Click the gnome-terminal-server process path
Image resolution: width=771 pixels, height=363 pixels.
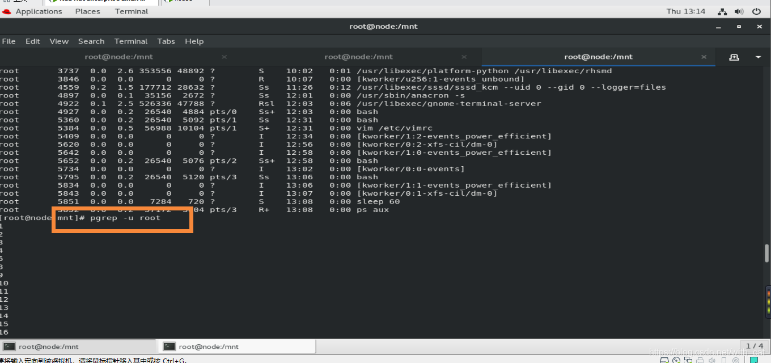[449, 104]
